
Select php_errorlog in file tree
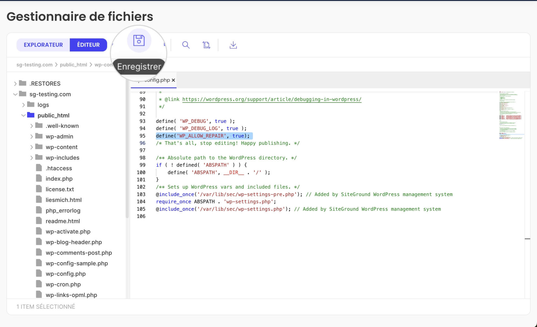tap(63, 211)
